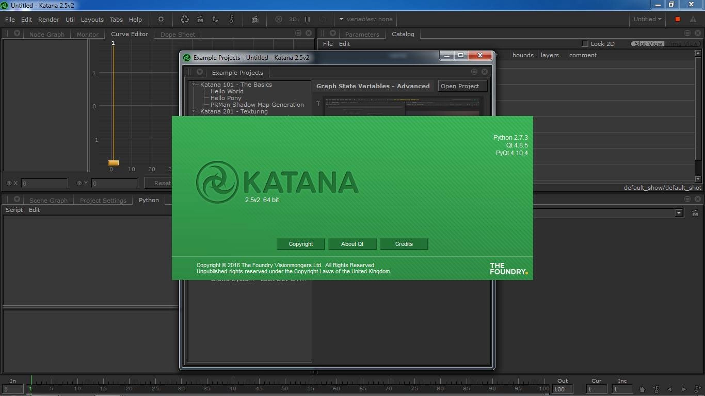The image size is (705, 396).
Task: Close the Catalog pane with X icon
Action: (697, 33)
